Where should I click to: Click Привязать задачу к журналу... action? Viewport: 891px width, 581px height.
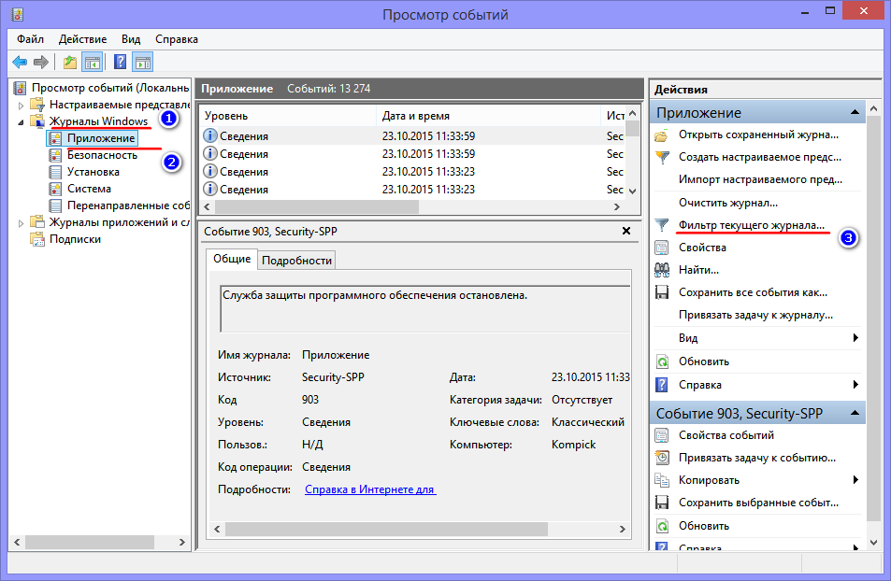tap(755, 315)
